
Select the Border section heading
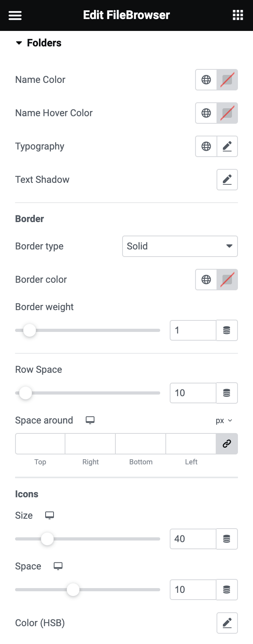pyautogui.click(x=29, y=218)
